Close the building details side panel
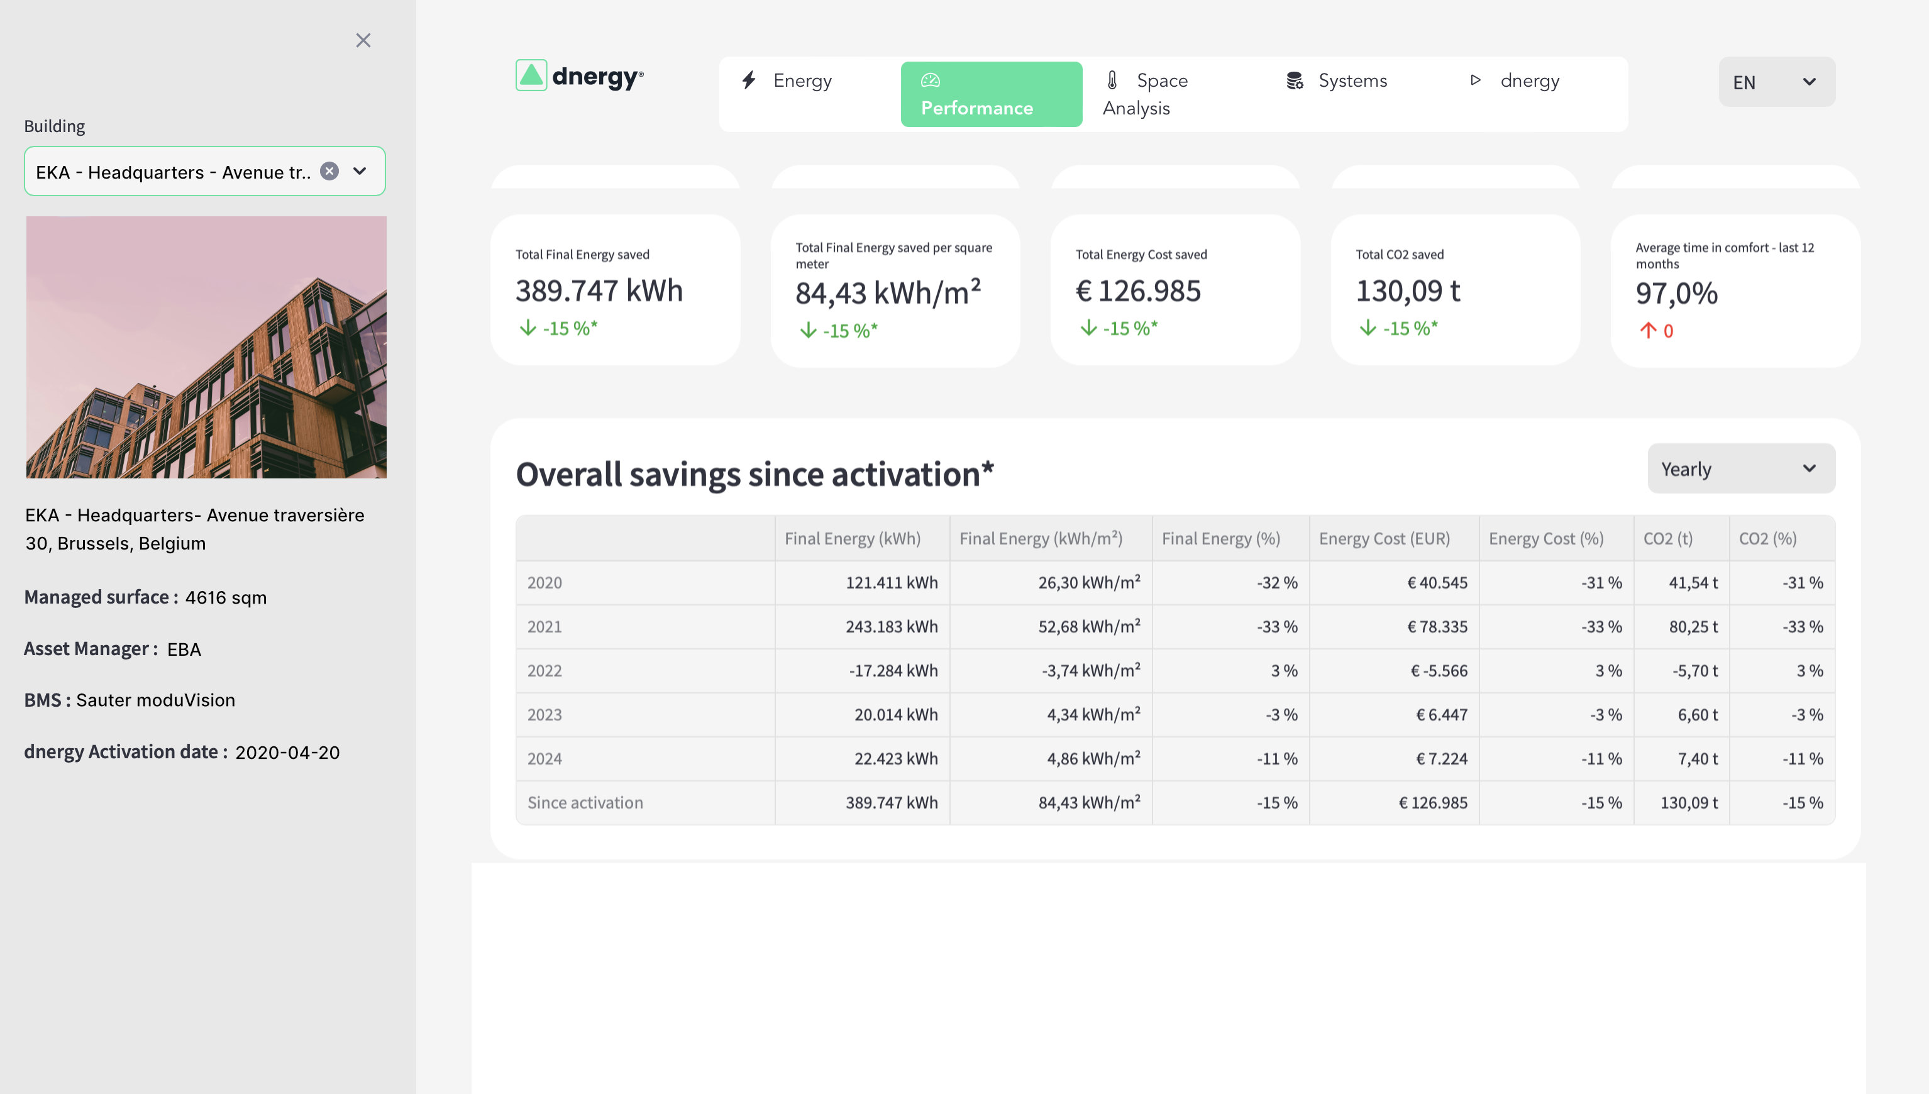 363,41
